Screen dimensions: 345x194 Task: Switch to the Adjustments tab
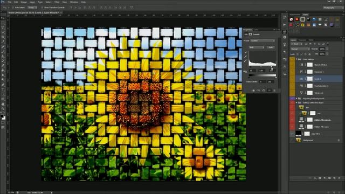click(295, 15)
